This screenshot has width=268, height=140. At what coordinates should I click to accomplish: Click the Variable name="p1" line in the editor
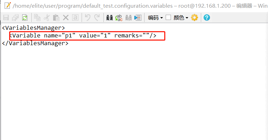(x=83, y=36)
